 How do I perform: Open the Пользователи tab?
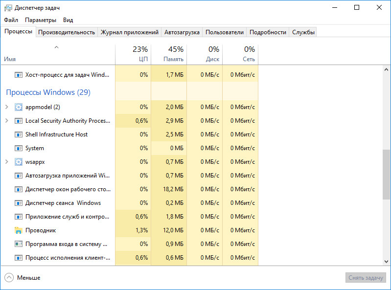click(x=225, y=32)
